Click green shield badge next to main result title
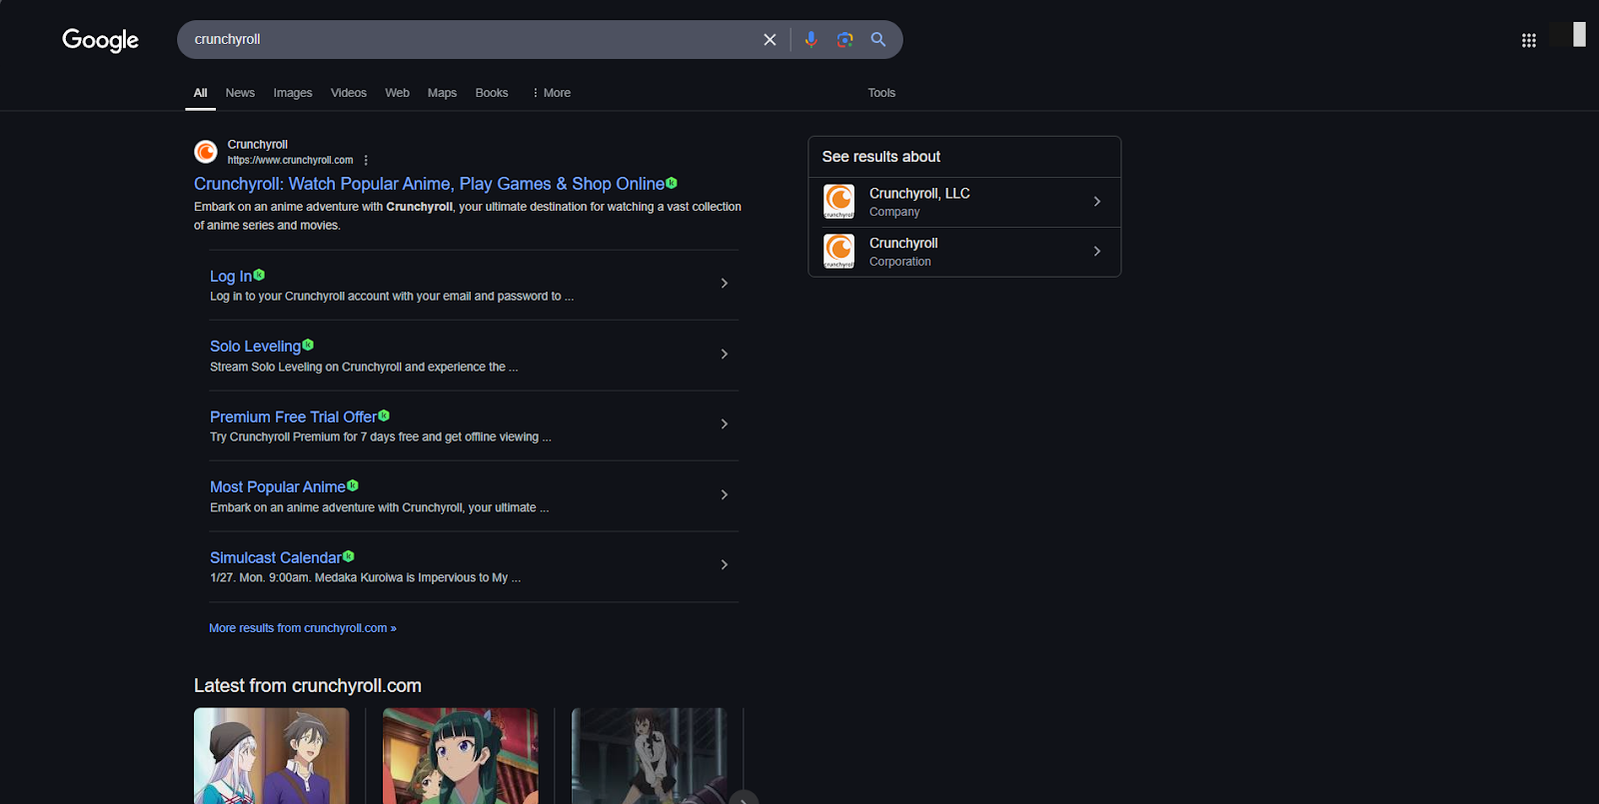Image resolution: width=1599 pixels, height=804 pixels. point(672,183)
